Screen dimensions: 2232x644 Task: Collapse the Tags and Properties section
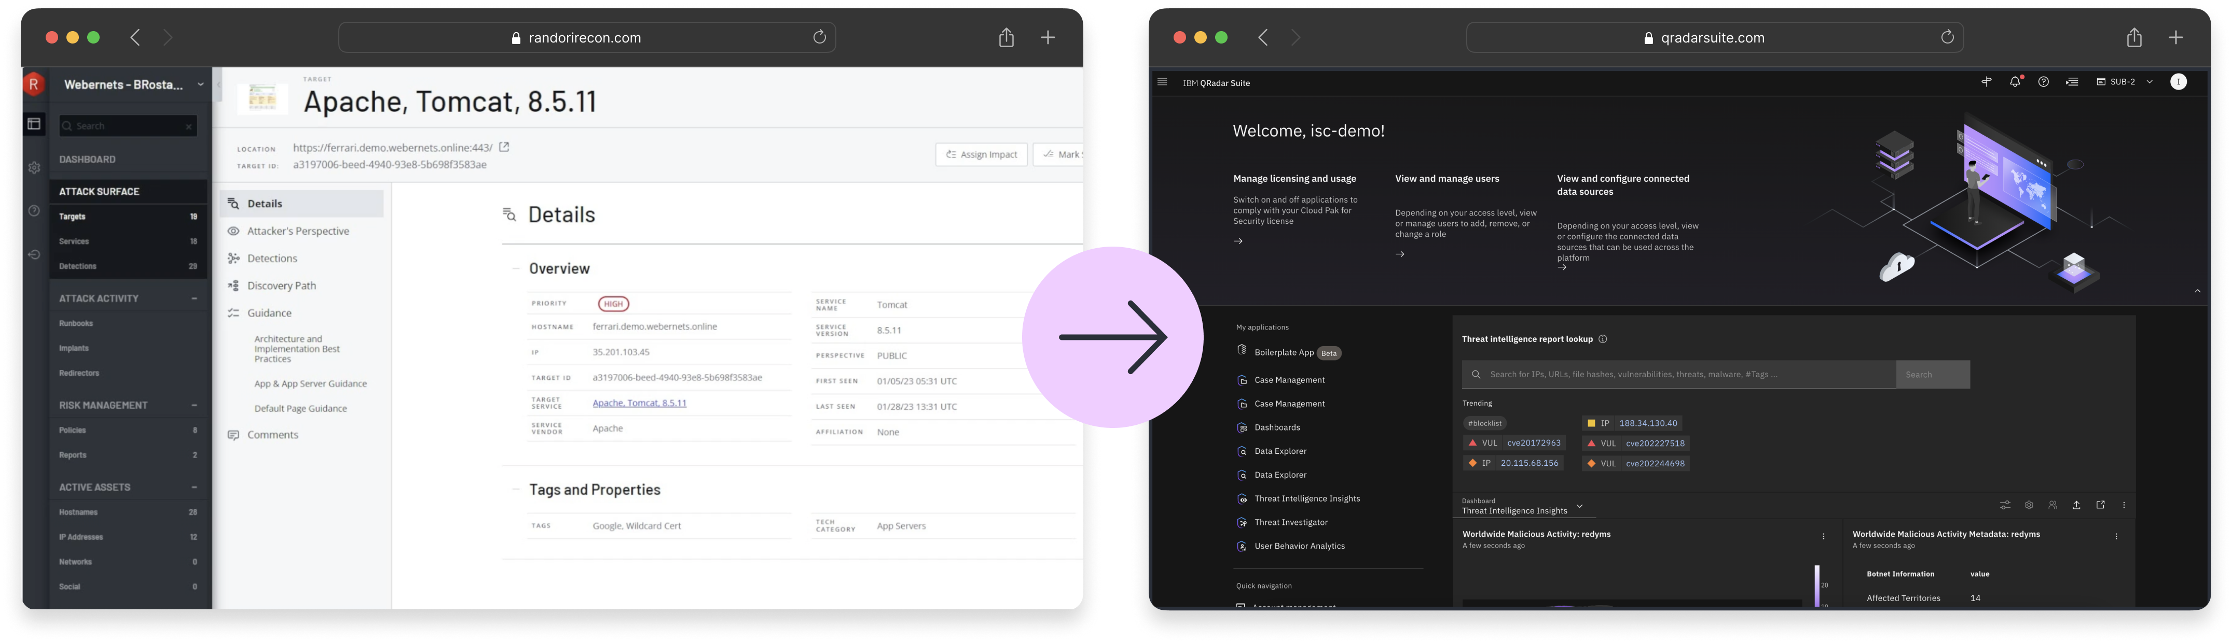(x=516, y=489)
